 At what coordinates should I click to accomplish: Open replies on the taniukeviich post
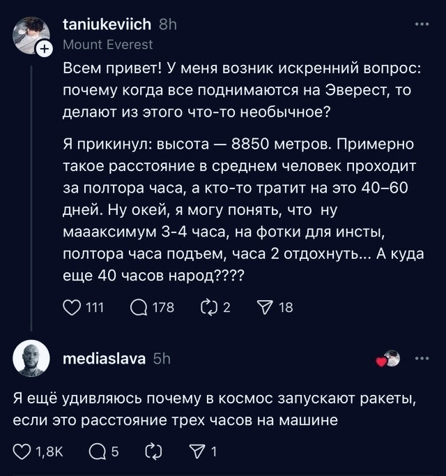point(139,307)
